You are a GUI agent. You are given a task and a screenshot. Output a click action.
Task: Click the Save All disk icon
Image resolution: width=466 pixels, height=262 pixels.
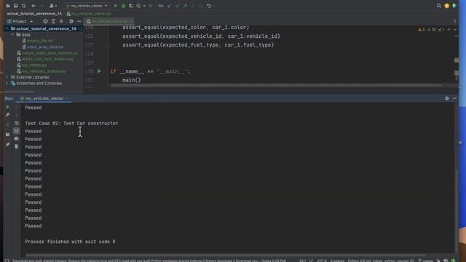point(16,6)
